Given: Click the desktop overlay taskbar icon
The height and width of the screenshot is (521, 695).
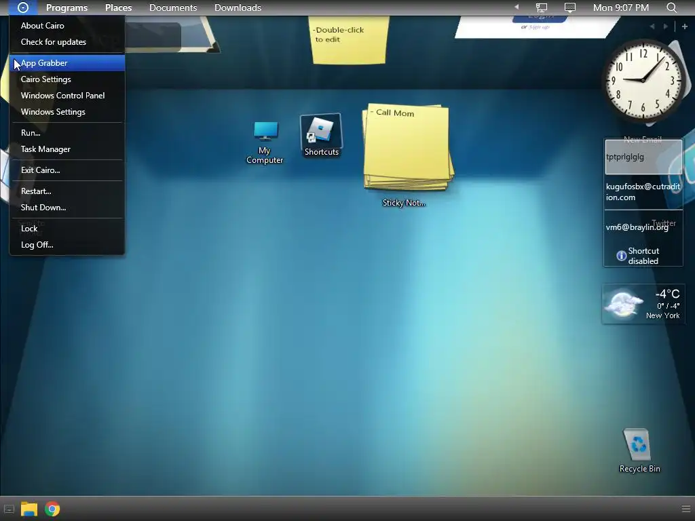Looking at the screenshot, I should 9,509.
